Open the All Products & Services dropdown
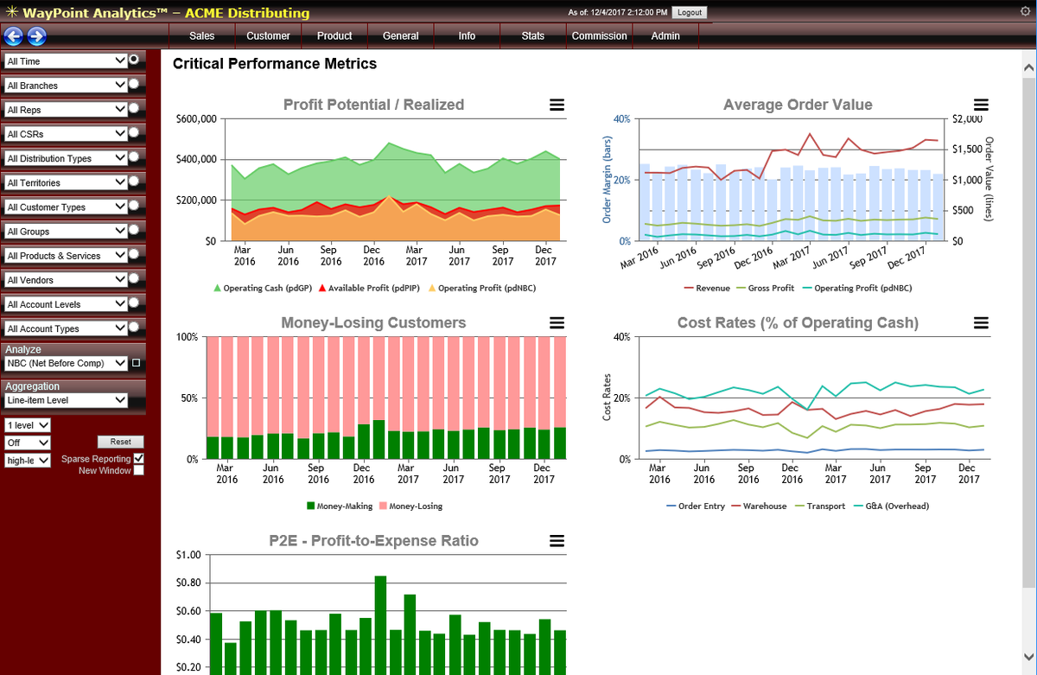The image size is (1037, 675). (x=66, y=255)
